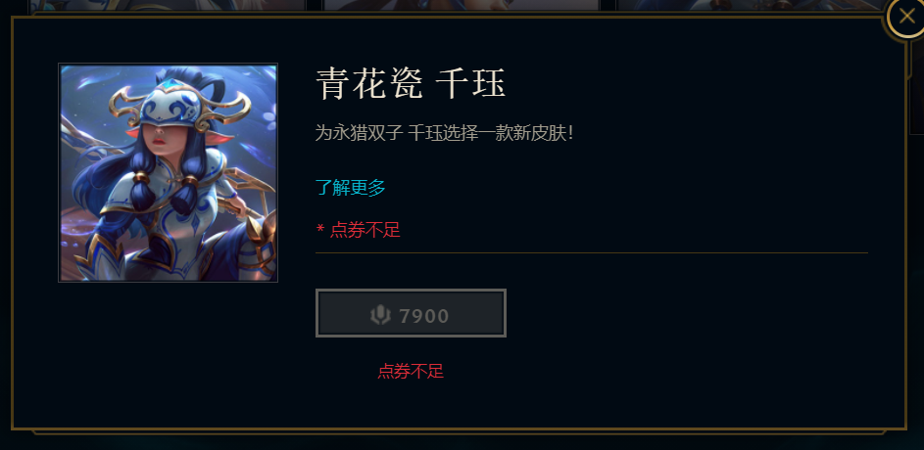Click the greyed 7900 purchase button
The width and height of the screenshot is (924, 450).
coord(411,313)
